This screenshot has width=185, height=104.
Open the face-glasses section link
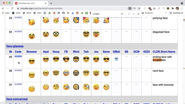15,46
